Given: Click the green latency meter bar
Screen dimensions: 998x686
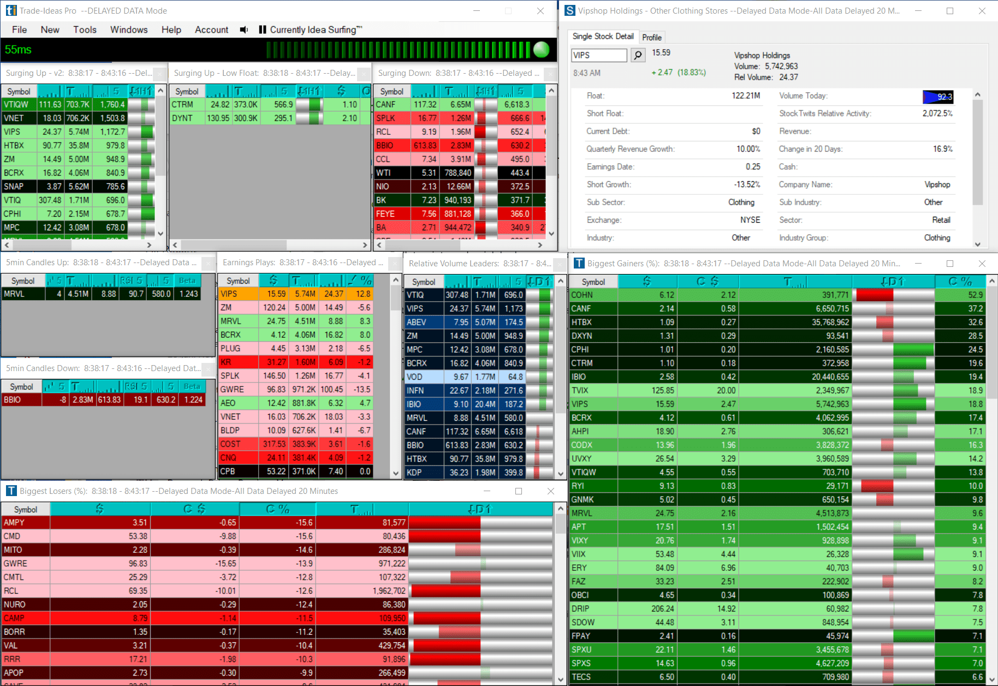Looking at the screenshot, I should [x=399, y=50].
